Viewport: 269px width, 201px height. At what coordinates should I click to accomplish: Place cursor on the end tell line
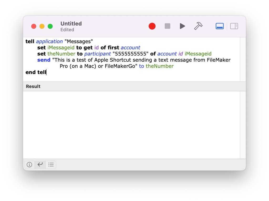click(x=36, y=72)
